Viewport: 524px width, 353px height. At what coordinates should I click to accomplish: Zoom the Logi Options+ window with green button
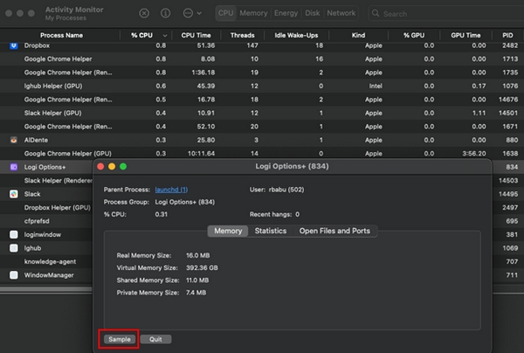(x=123, y=167)
